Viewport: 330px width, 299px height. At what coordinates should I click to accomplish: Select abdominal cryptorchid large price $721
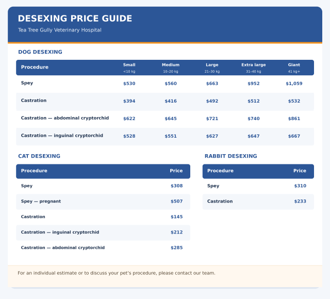pyautogui.click(x=212, y=119)
